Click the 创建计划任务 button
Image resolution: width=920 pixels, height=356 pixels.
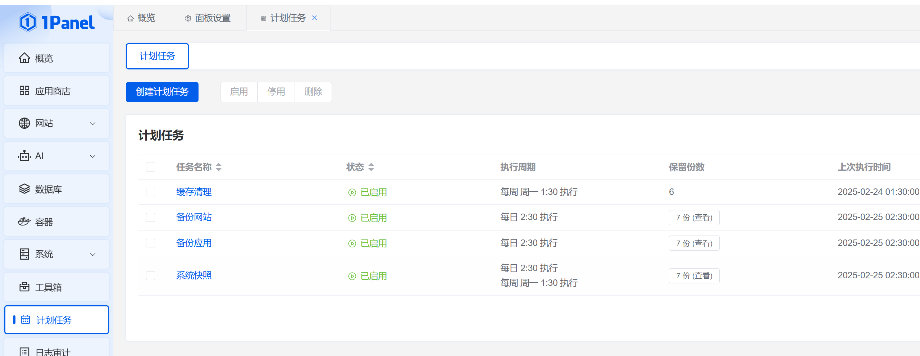(x=162, y=92)
